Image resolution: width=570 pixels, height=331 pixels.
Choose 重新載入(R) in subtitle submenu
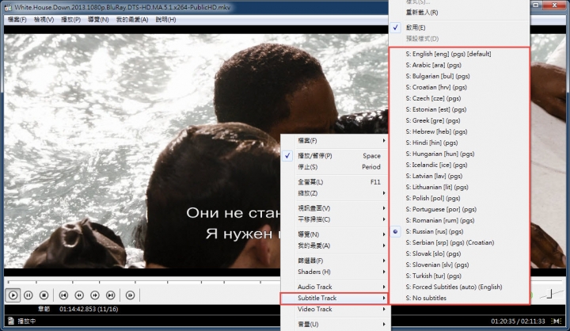pyautogui.click(x=459, y=13)
